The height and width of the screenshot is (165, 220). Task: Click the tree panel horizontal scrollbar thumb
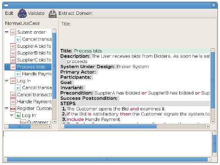point(19,126)
